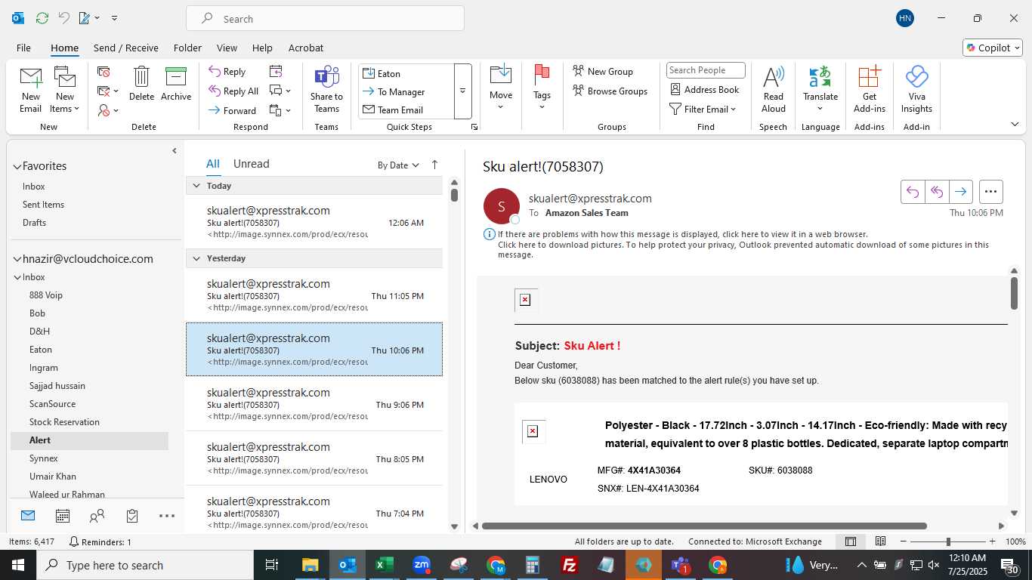Switch to Reading view in status bar
This screenshot has height=580, width=1032.
coord(880,541)
